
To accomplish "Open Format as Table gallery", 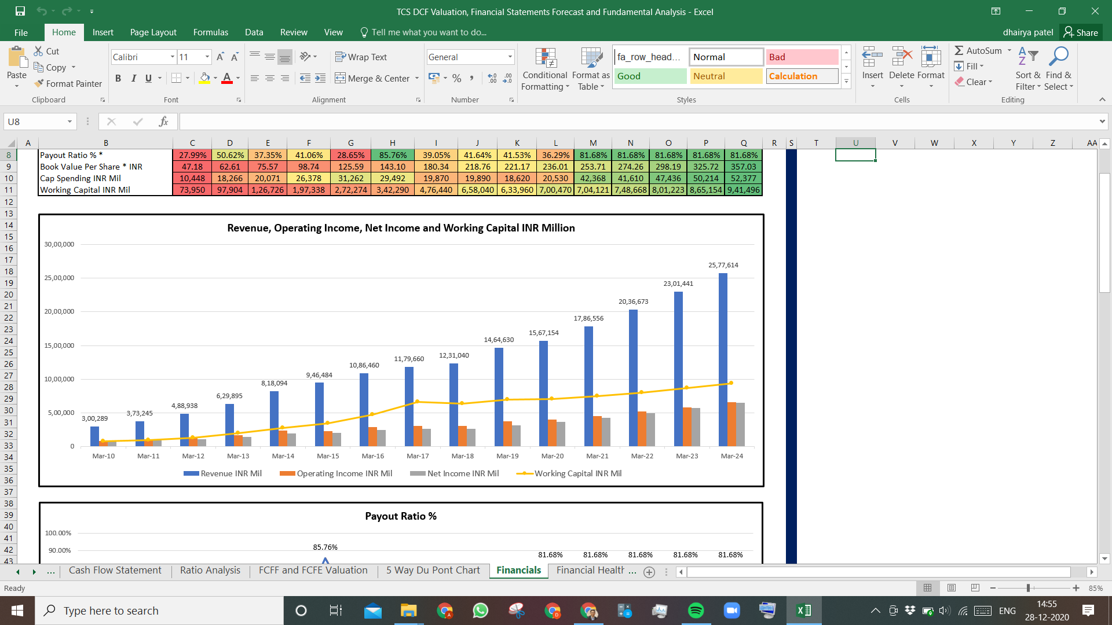I will pos(591,69).
